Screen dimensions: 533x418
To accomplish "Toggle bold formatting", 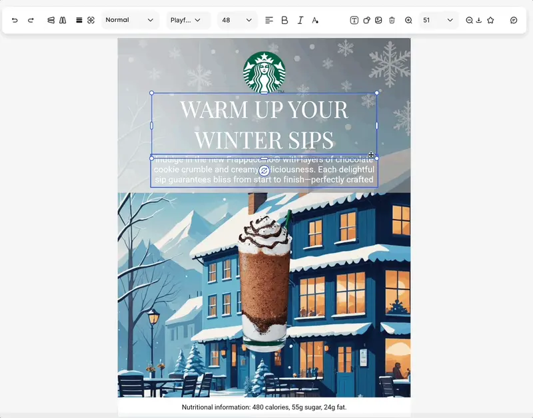I will point(284,21).
